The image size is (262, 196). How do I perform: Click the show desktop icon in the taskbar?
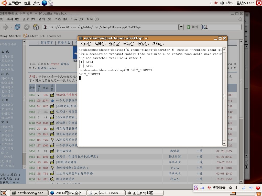[4, 193]
